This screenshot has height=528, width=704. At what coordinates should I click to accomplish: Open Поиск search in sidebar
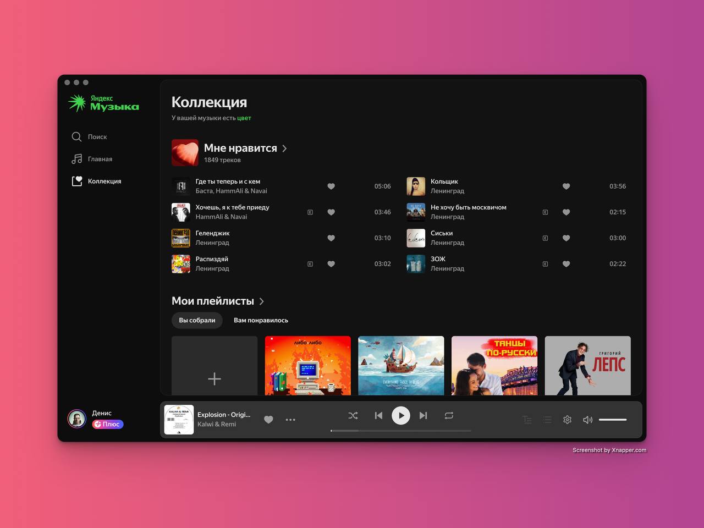click(89, 137)
